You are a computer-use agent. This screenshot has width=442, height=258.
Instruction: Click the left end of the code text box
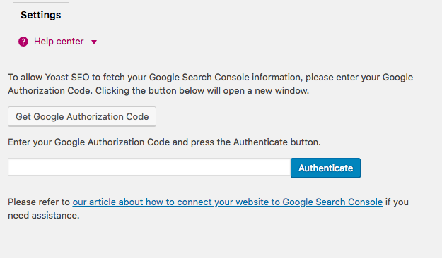pyautogui.click(x=17, y=167)
